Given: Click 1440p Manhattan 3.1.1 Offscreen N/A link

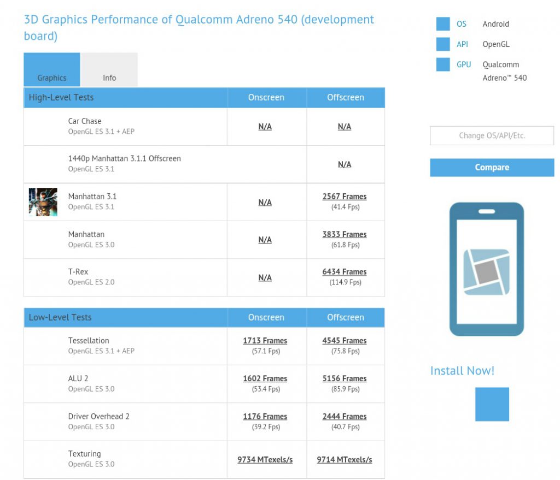Looking at the screenshot, I should point(345,164).
